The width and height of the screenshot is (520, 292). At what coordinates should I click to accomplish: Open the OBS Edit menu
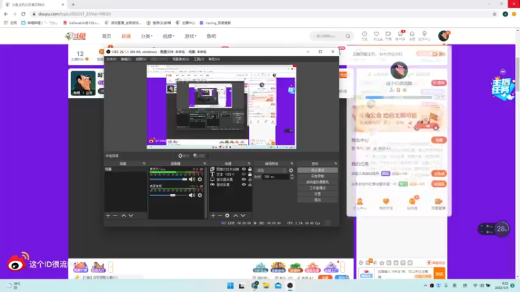(x=126, y=59)
